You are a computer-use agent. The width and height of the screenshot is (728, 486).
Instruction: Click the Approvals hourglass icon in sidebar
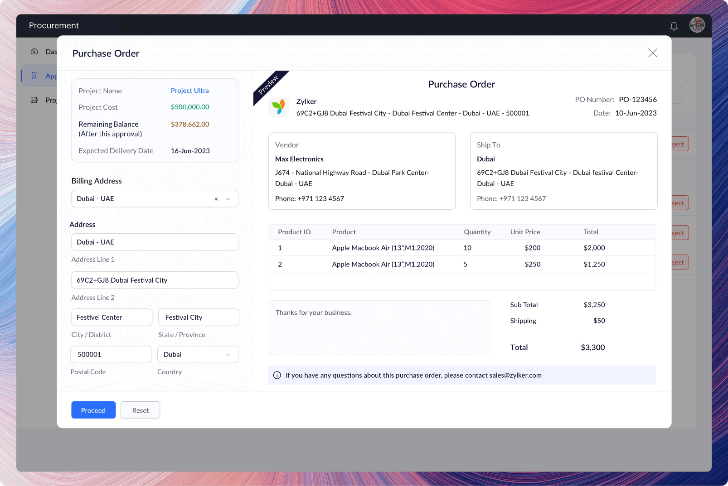tap(34, 76)
